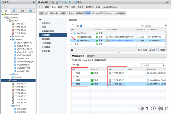Click the virtual objects scrollbar down arrow
171x114 pixels.
(166, 46)
